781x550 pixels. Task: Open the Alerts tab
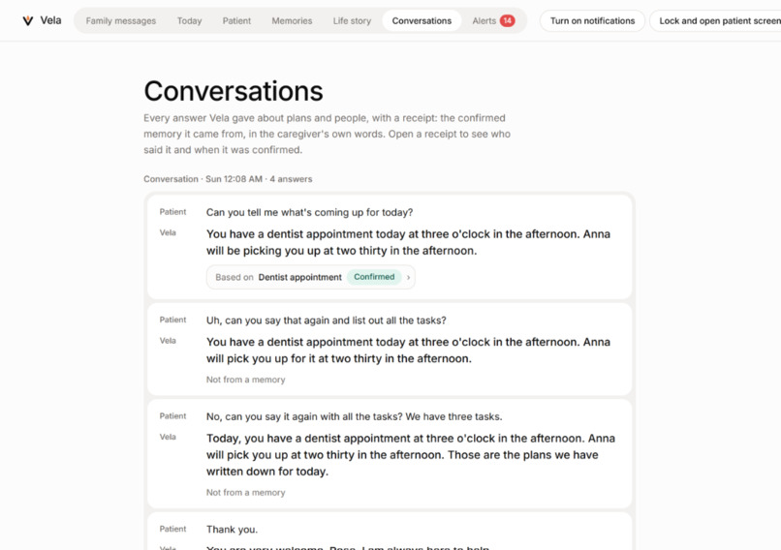coord(493,21)
